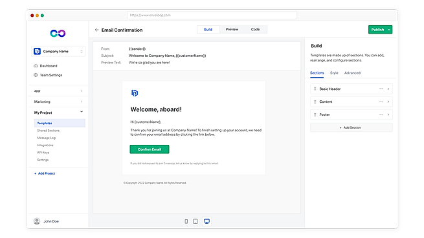Click the company logo in email preview

tap(135, 93)
